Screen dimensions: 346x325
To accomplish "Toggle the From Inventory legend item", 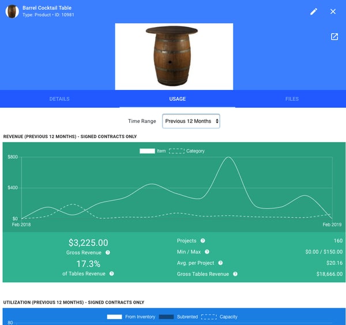I will pos(131,317).
